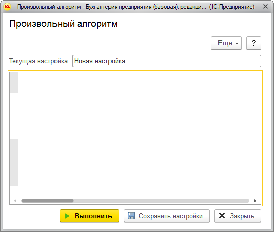Click the floppy disk save icon
274x232 pixels.
131,216
